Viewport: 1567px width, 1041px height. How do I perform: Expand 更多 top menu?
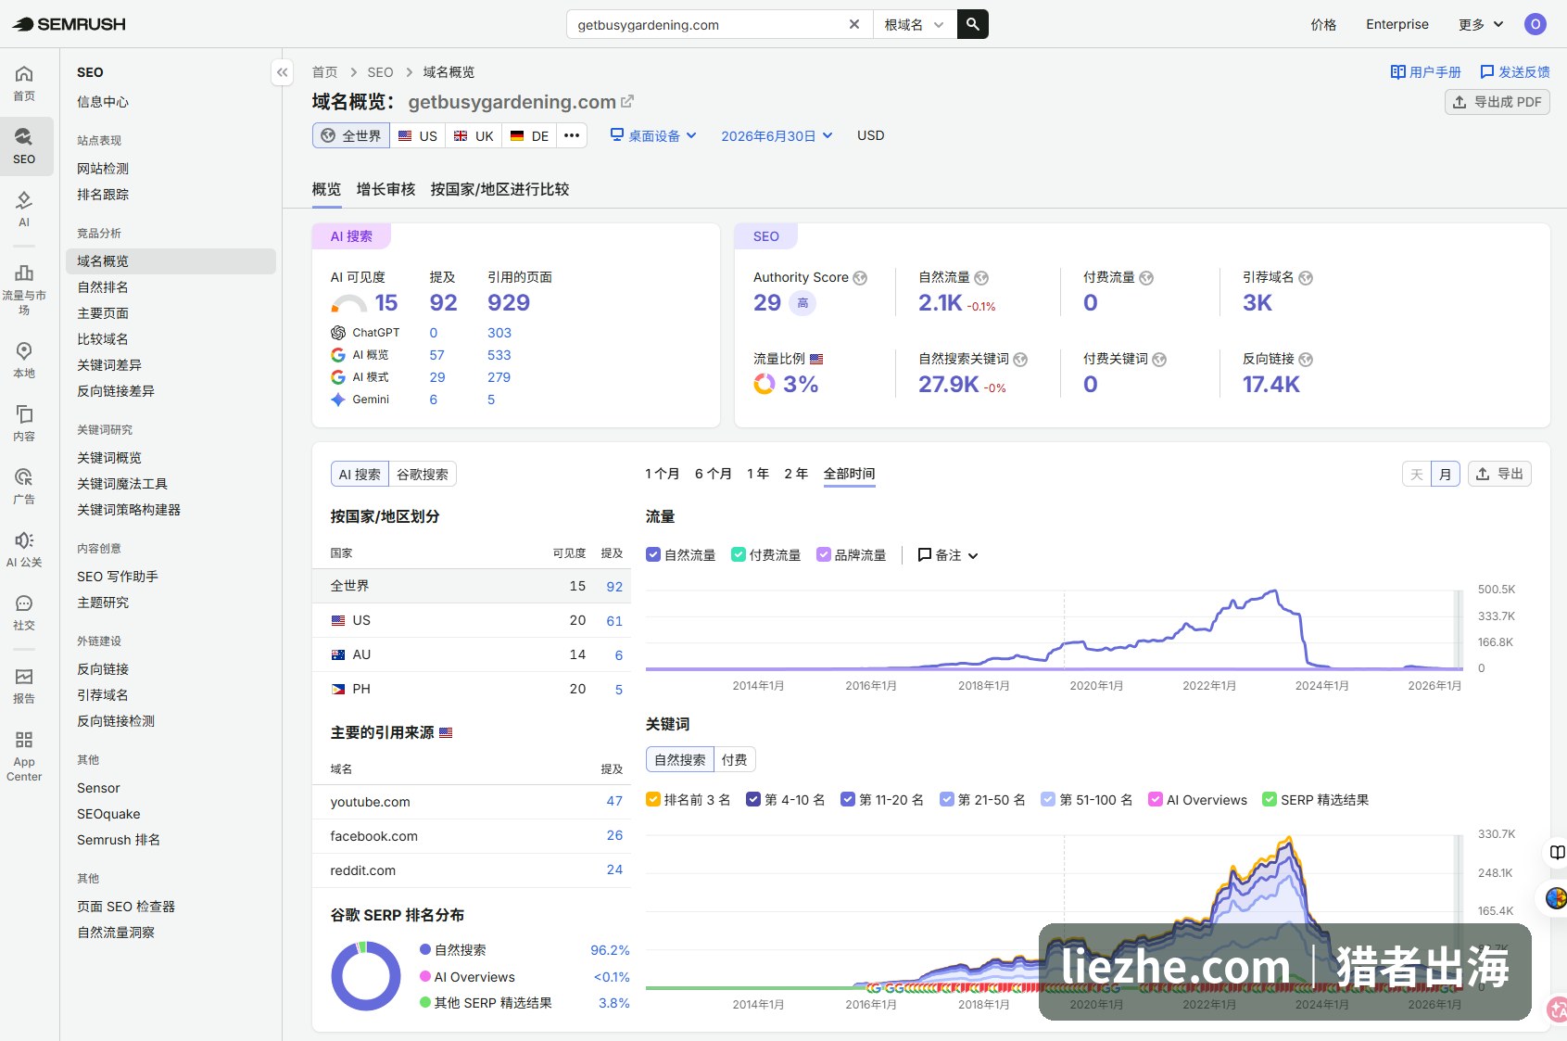(x=1481, y=24)
